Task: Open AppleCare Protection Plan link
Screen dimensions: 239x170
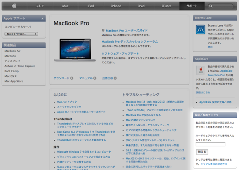Action: point(220,73)
